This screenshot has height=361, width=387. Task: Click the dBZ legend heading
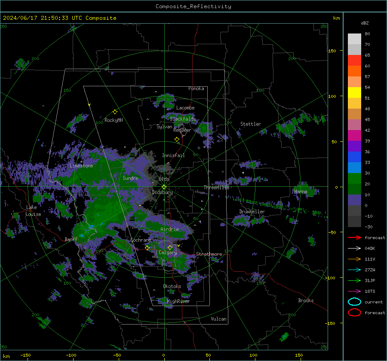(365, 23)
